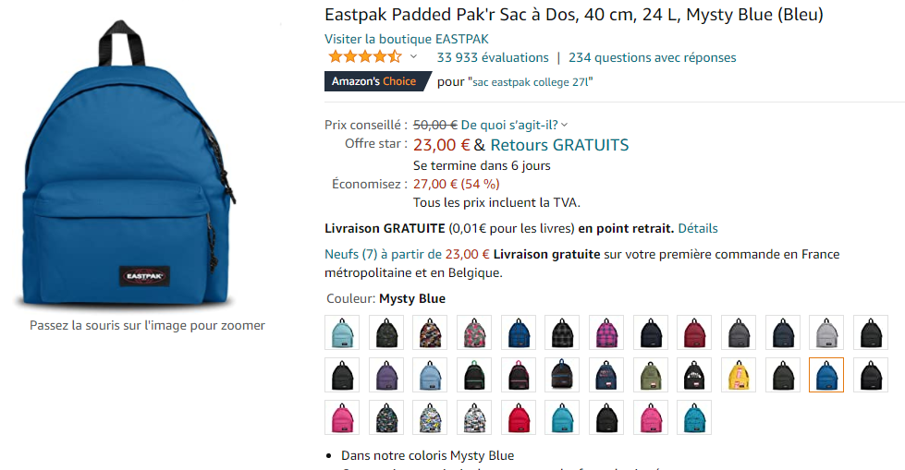905x470 pixels.
Task: Open the 234 questions avec réponses link
Action: (x=652, y=57)
